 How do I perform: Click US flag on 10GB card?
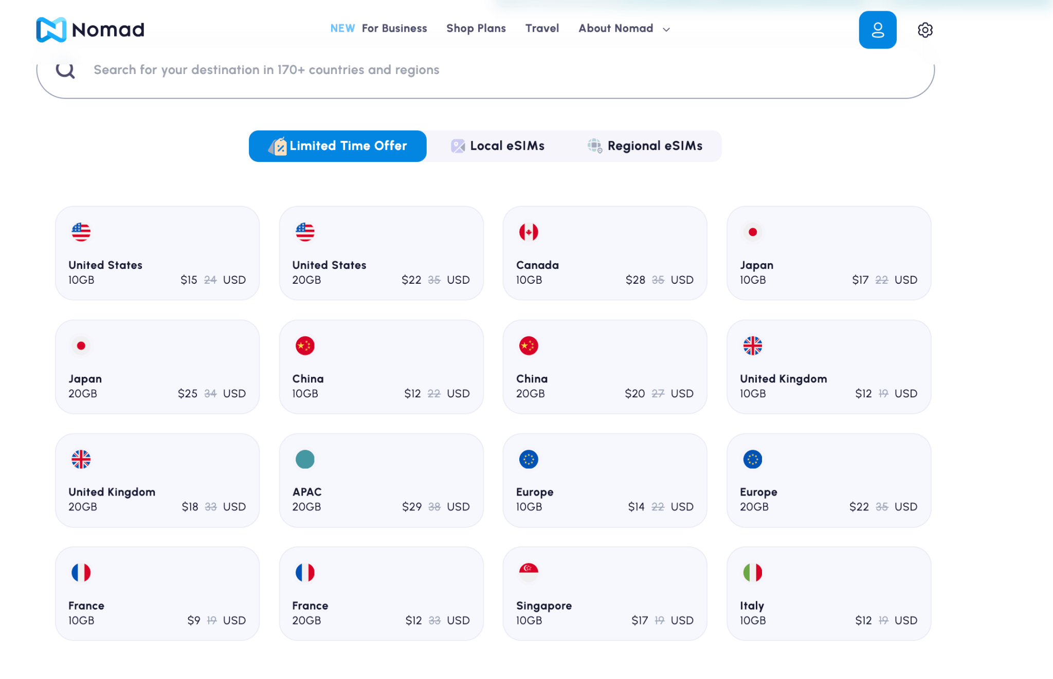point(81,232)
